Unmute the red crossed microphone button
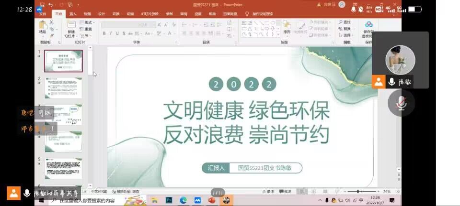 point(401,103)
